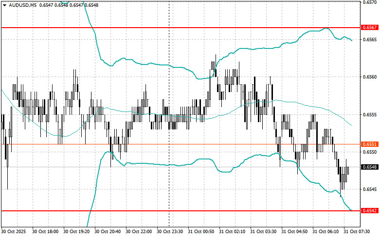This screenshot has width=380, height=237.
Task: Click the 30 Oct 18:00 time label
Action: point(45,232)
